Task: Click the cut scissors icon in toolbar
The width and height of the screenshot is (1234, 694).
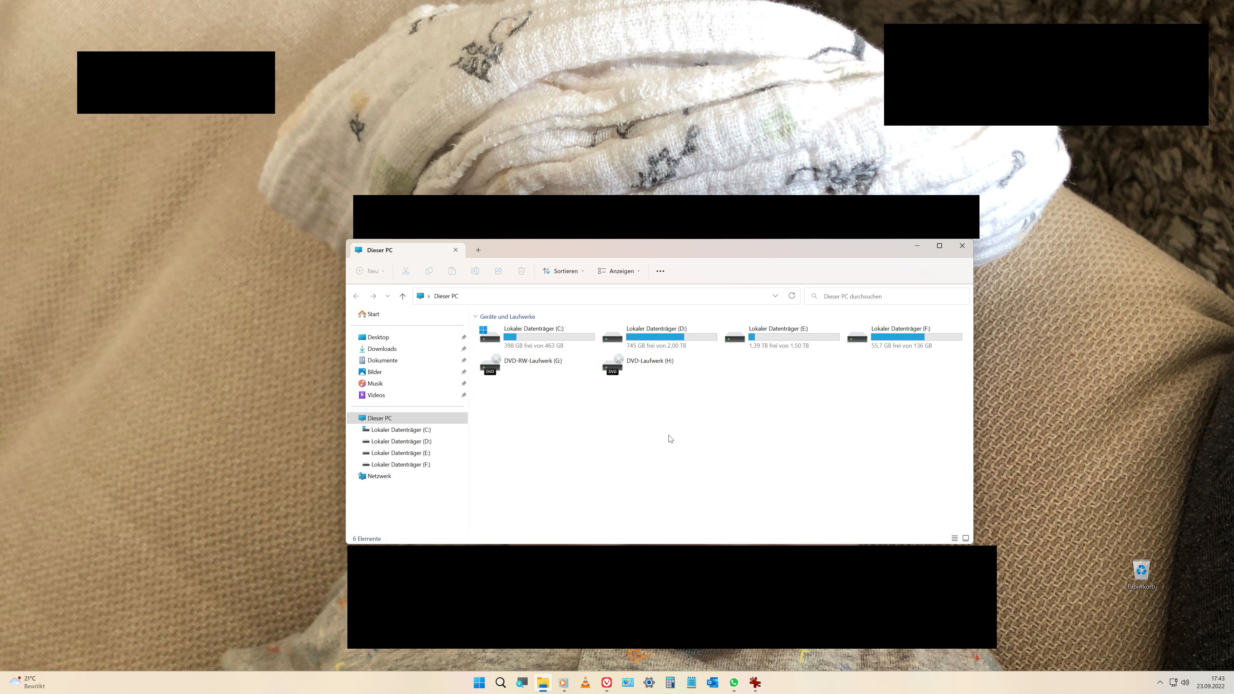Action: 406,271
